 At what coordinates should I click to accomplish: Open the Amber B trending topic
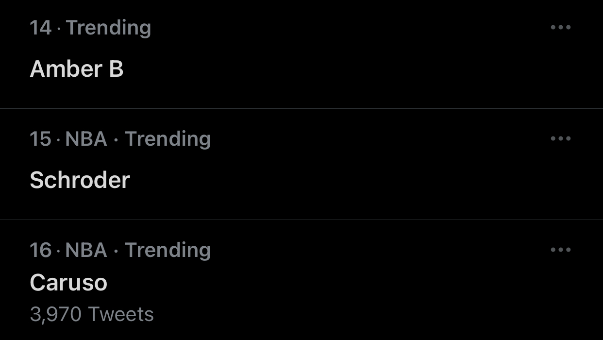77,69
